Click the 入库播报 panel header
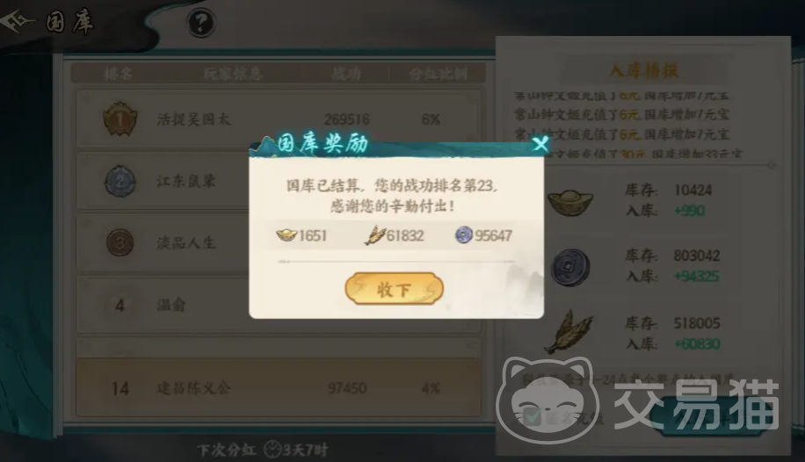Image resolution: width=805 pixels, height=462 pixels. tap(644, 70)
